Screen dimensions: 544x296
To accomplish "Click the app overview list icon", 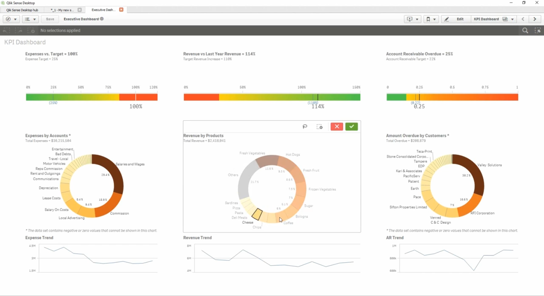I will 27,19.
